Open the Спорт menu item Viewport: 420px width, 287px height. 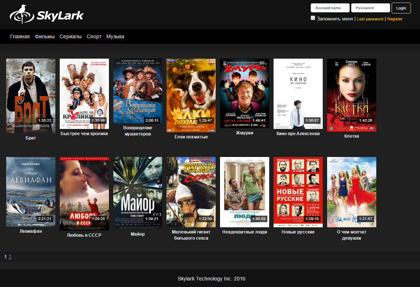94,36
